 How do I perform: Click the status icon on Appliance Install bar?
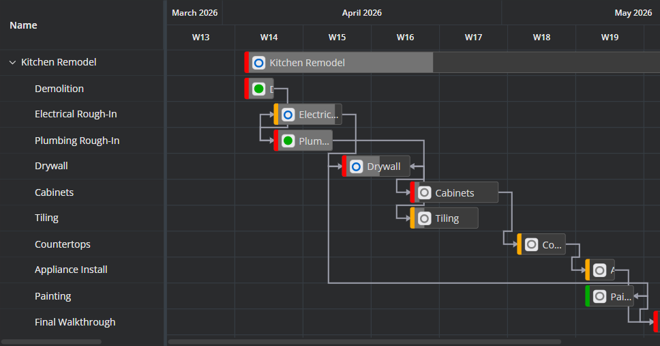pyautogui.click(x=599, y=270)
